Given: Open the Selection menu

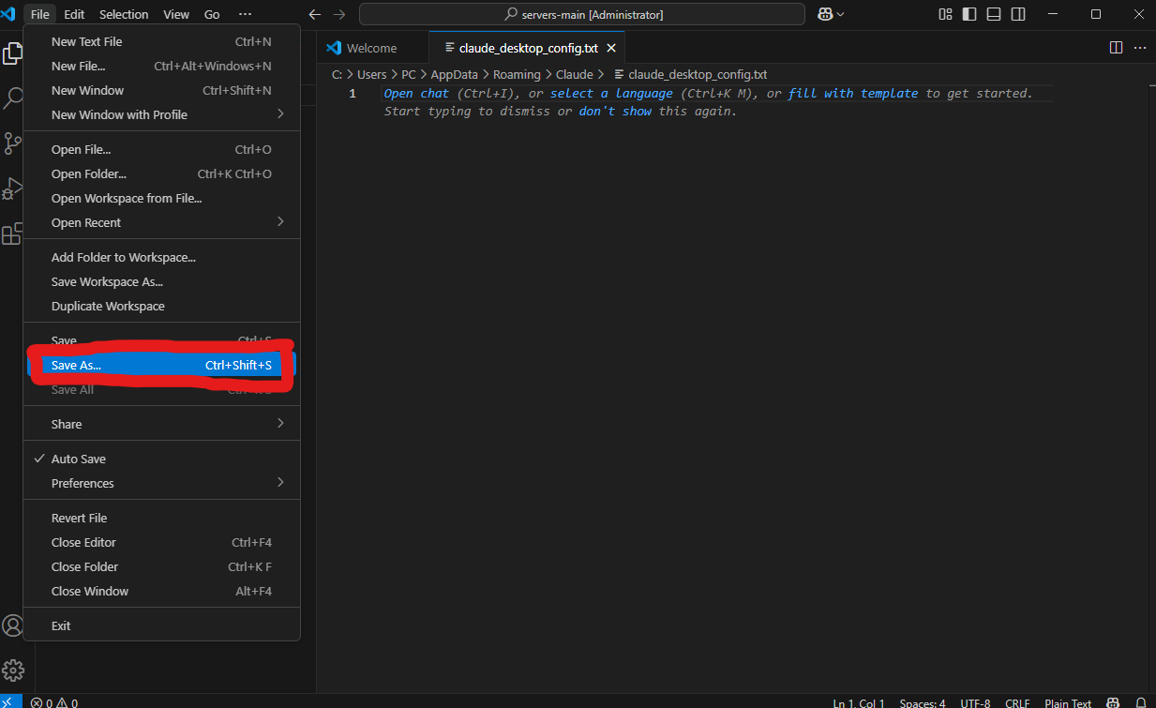Looking at the screenshot, I should click(124, 14).
